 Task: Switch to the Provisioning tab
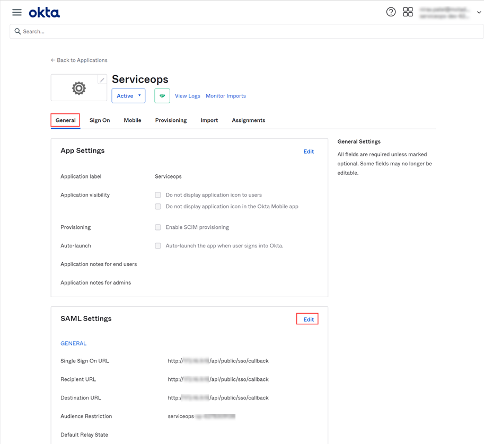point(171,120)
